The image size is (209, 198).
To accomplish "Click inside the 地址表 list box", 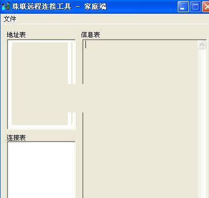I will pos(41,84).
